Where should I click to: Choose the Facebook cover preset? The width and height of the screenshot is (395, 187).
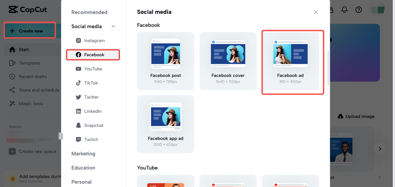[228, 61]
